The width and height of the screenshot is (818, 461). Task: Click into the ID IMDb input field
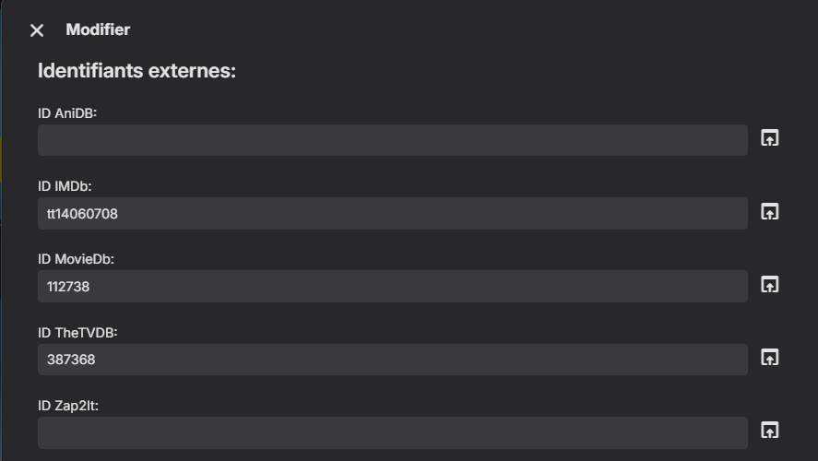pos(392,214)
